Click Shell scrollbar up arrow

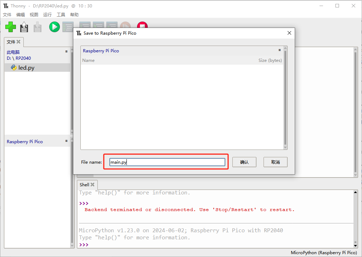356,192
